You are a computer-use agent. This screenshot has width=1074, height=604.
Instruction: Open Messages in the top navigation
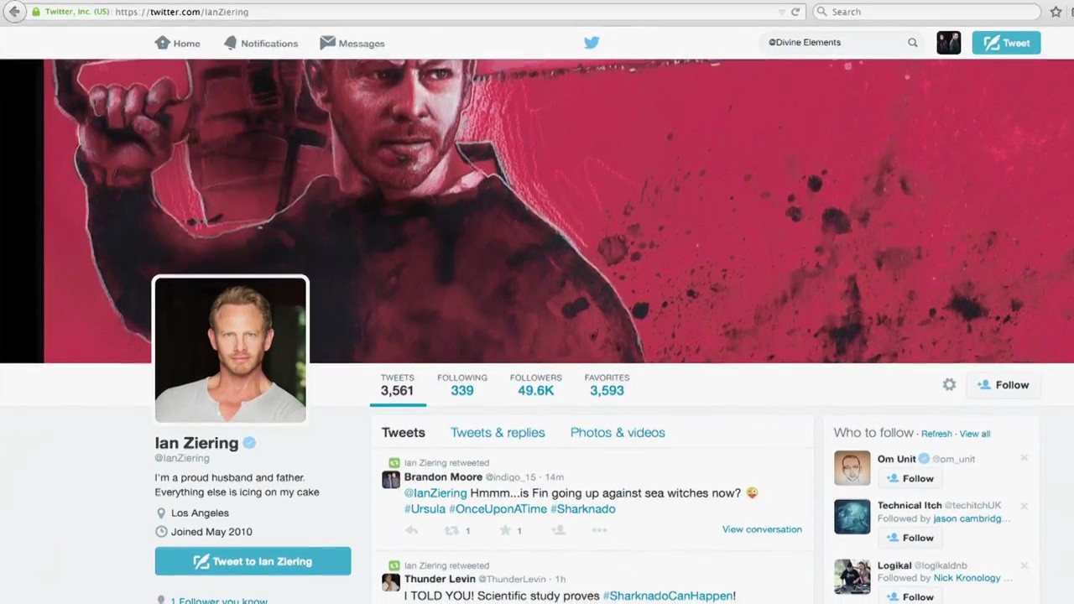352,43
